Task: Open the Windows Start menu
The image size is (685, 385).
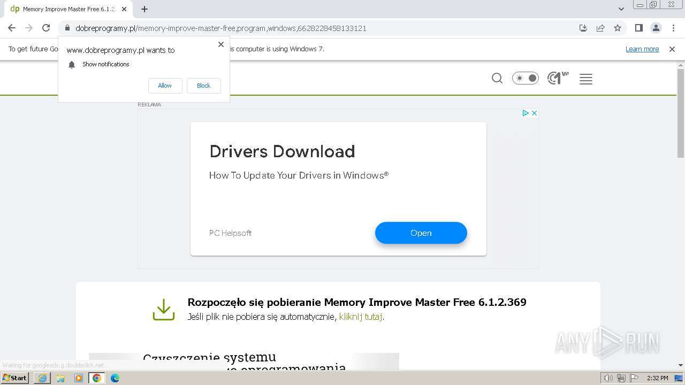Action: 15,378
